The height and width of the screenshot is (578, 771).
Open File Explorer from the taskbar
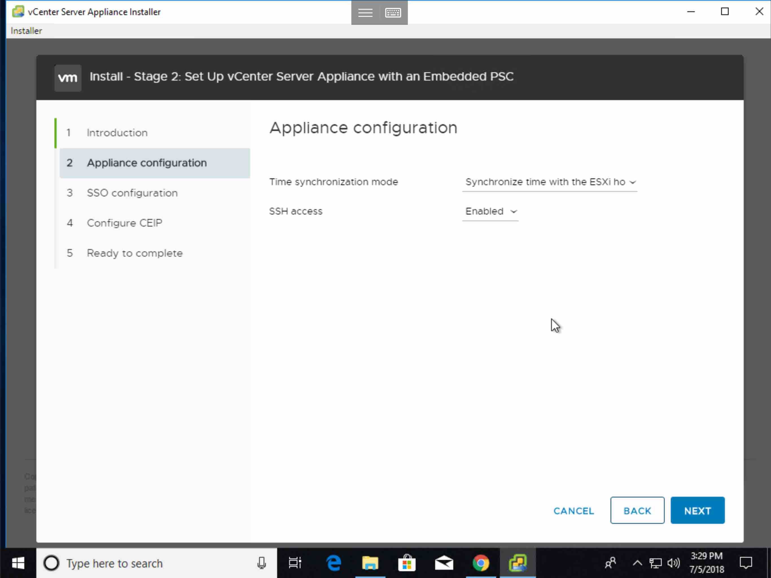370,563
